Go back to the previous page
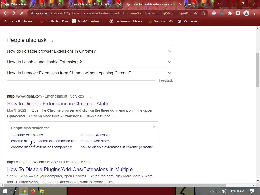 [x=6, y=13]
